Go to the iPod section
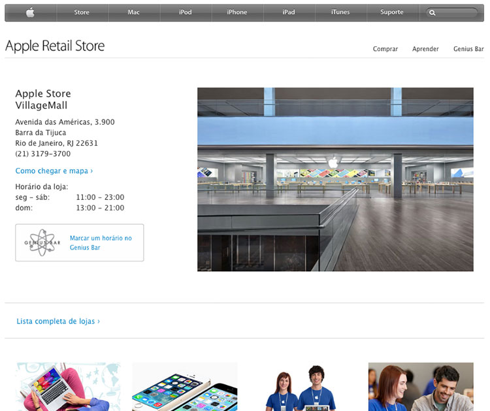This screenshot has height=411, width=490. click(x=186, y=12)
